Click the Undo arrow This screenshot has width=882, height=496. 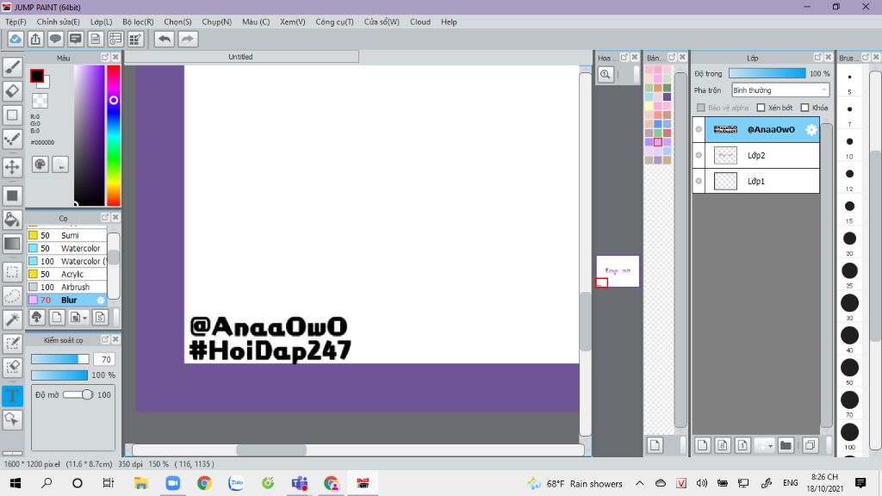[165, 39]
